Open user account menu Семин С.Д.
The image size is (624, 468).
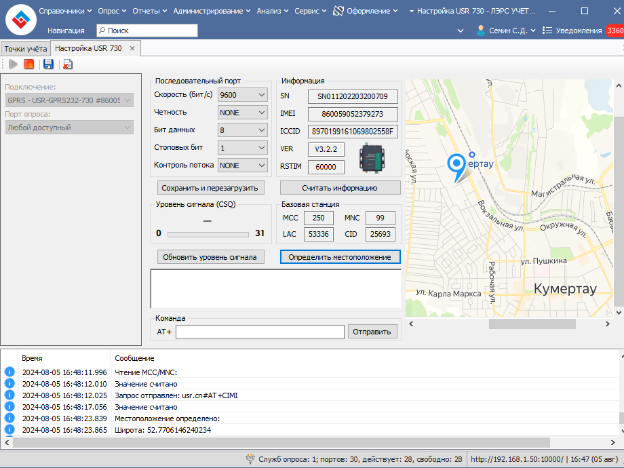point(506,31)
